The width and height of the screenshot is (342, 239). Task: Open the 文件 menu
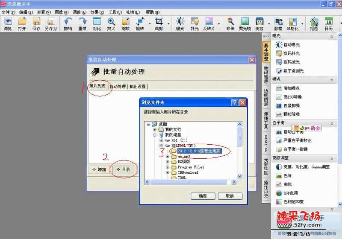[8, 12]
